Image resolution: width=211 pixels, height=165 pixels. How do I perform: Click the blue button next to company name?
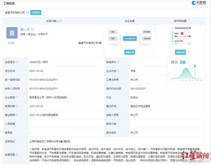click(x=36, y=12)
